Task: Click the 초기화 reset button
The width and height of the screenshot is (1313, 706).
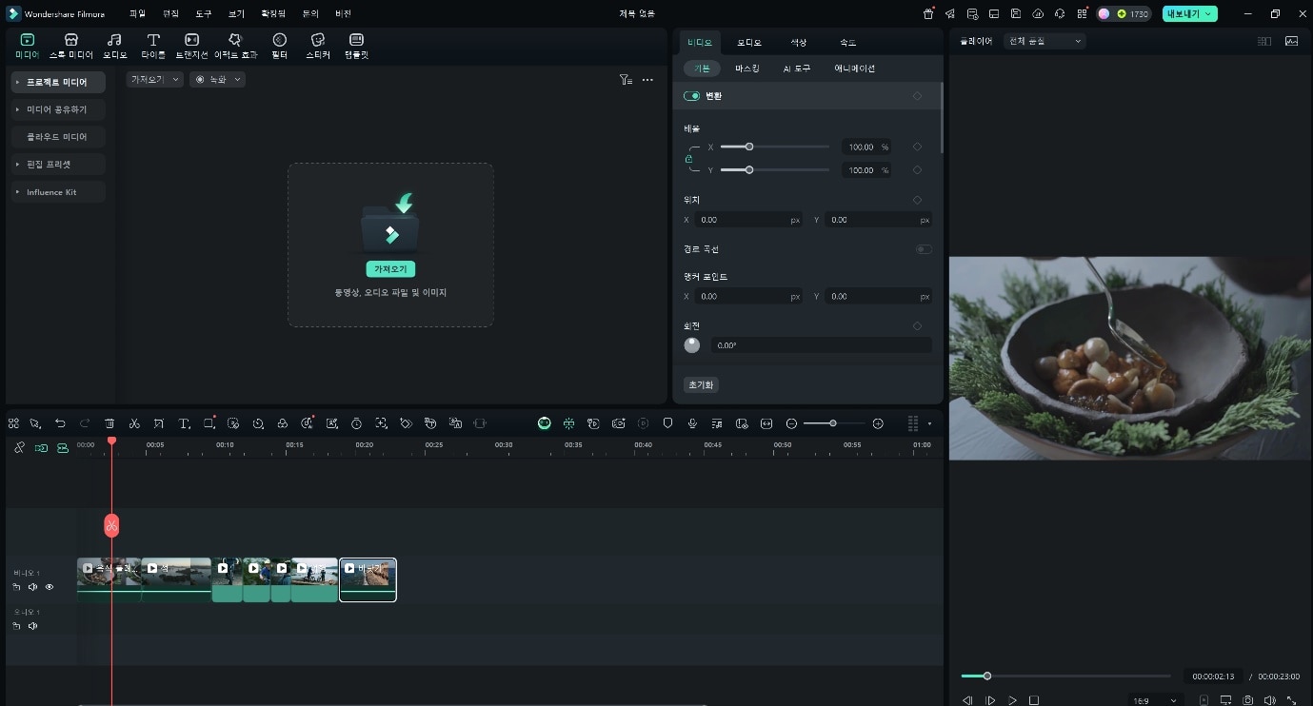Action: (x=701, y=385)
